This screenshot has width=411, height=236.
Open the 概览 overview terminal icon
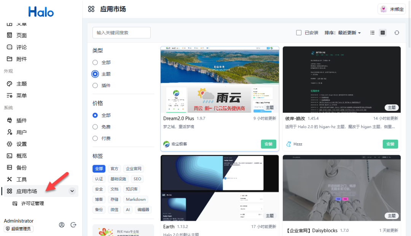(10, 156)
